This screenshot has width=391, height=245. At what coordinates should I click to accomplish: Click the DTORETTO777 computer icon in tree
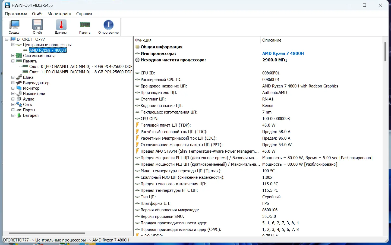coord(13,39)
